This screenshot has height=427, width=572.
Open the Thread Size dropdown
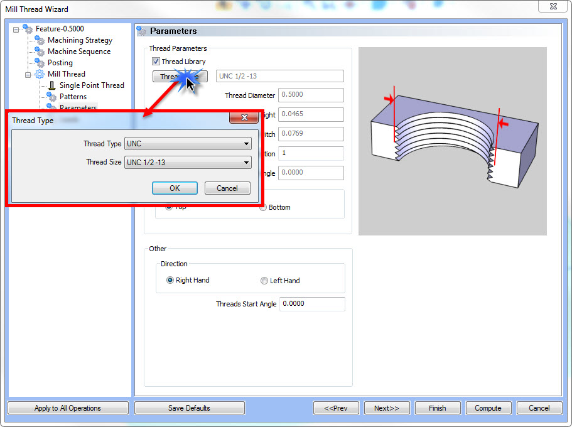tap(188, 163)
